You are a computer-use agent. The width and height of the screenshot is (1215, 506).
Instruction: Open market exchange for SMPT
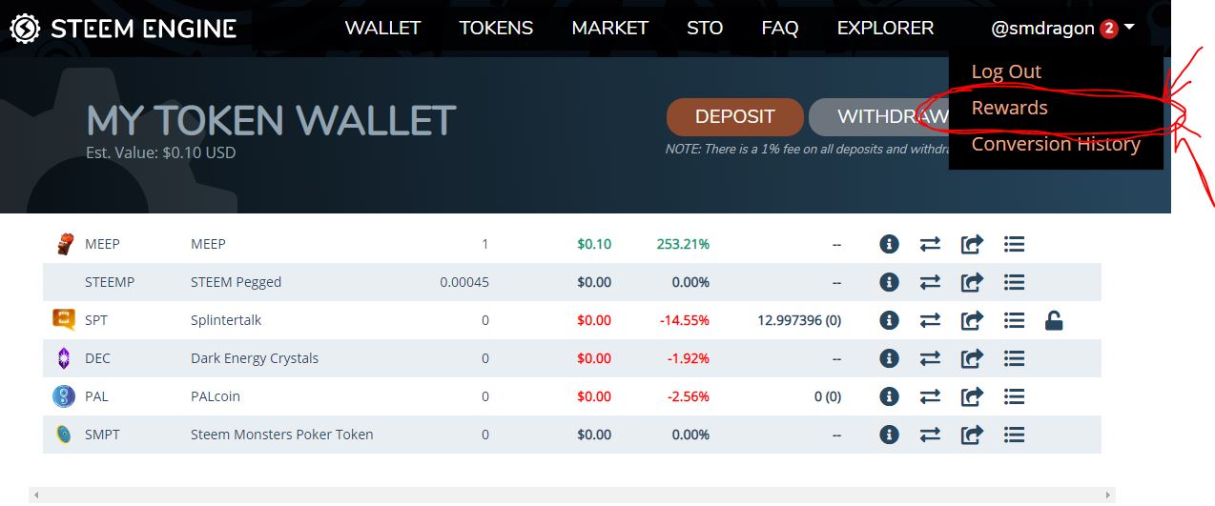pos(930,435)
